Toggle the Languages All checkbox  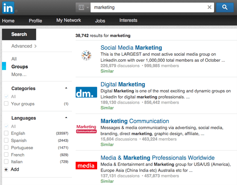(6, 126)
